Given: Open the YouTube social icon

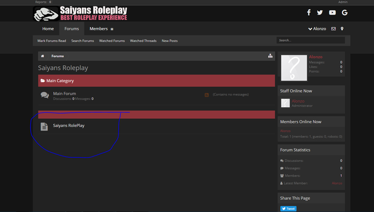Looking at the screenshot, I should (333, 12).
